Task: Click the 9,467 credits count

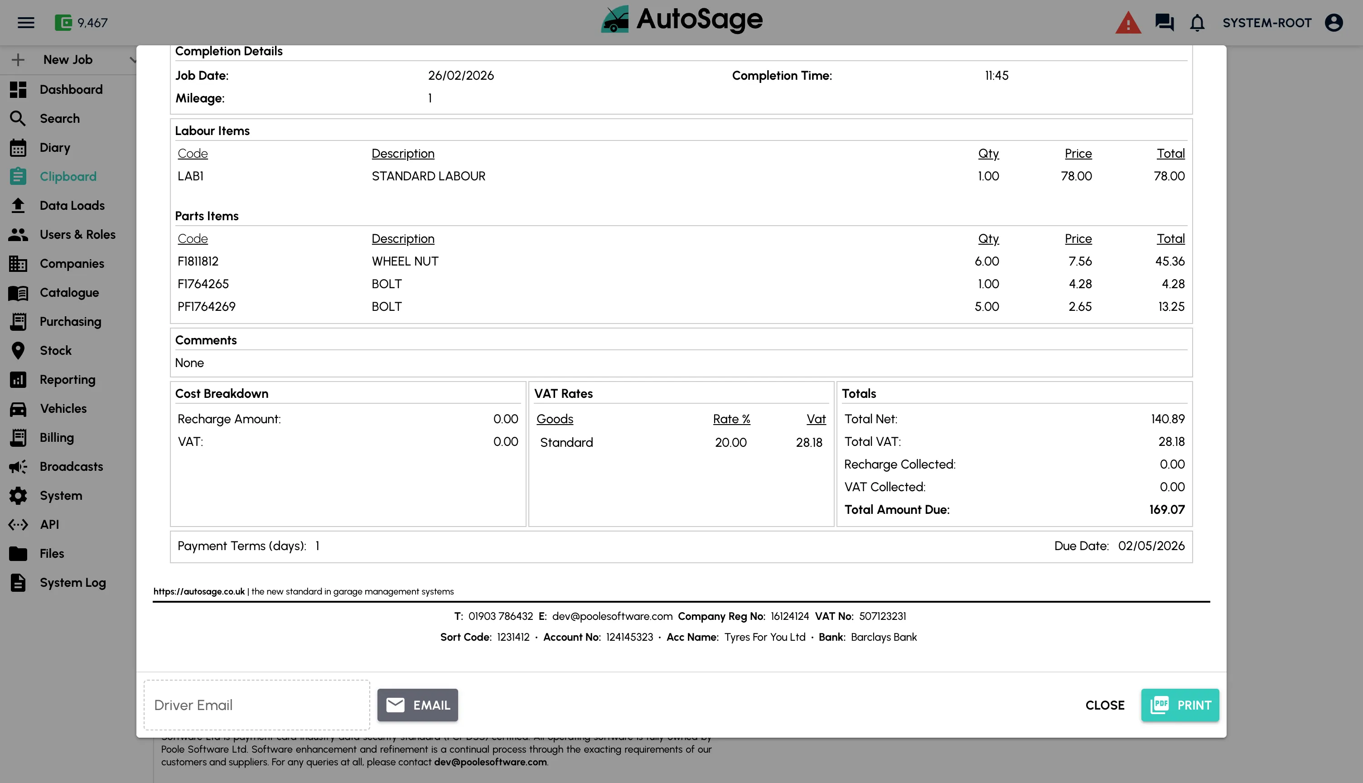Action: [92, 23]
